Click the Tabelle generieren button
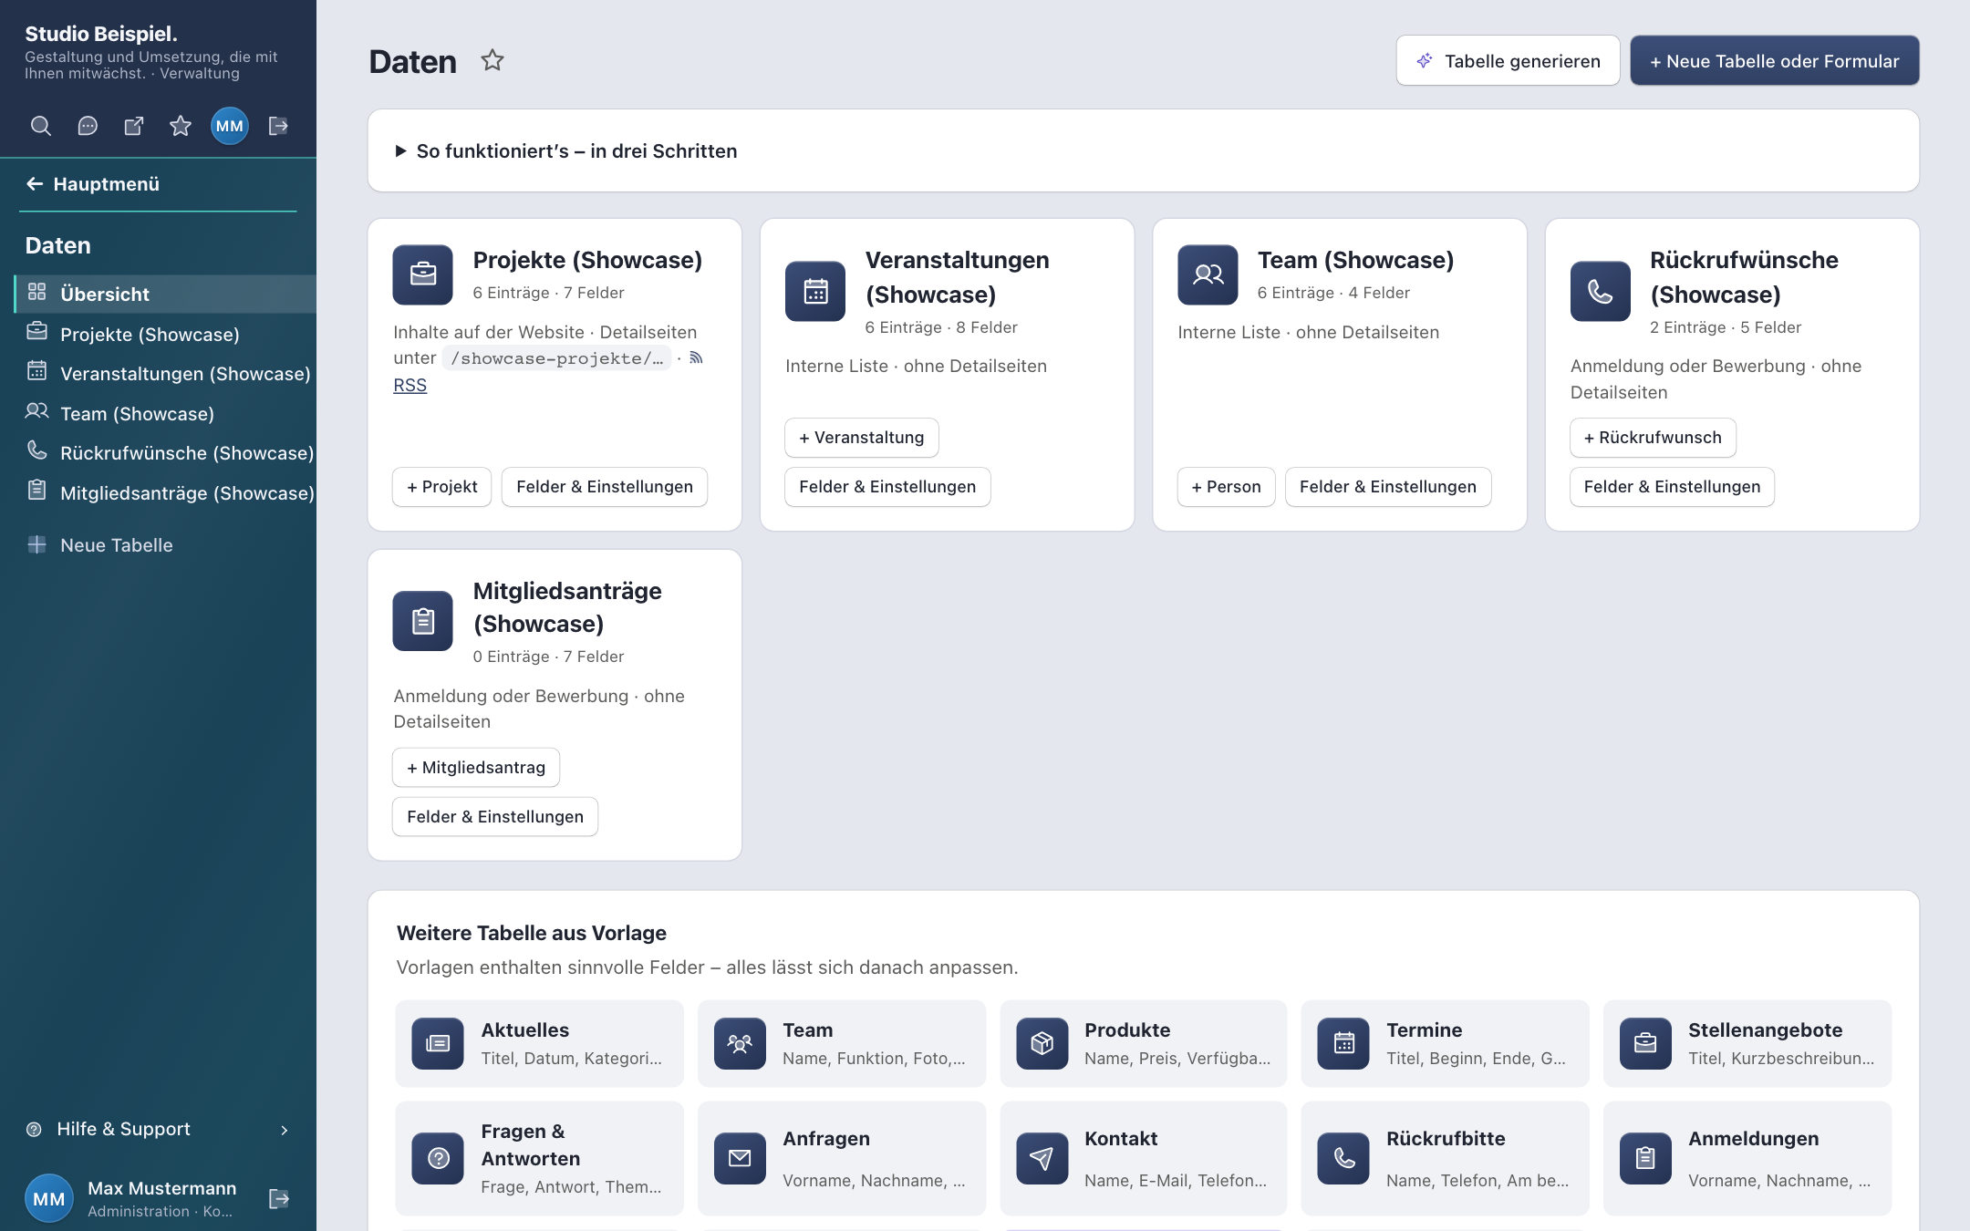 (x=1508, y=60)
